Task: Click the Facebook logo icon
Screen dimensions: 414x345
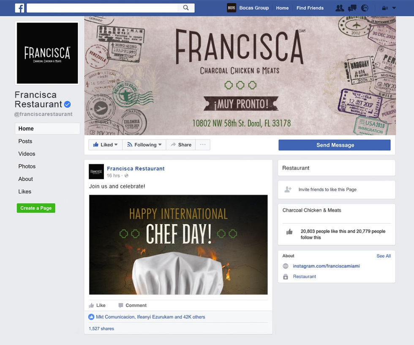Action: pos(19,8)
